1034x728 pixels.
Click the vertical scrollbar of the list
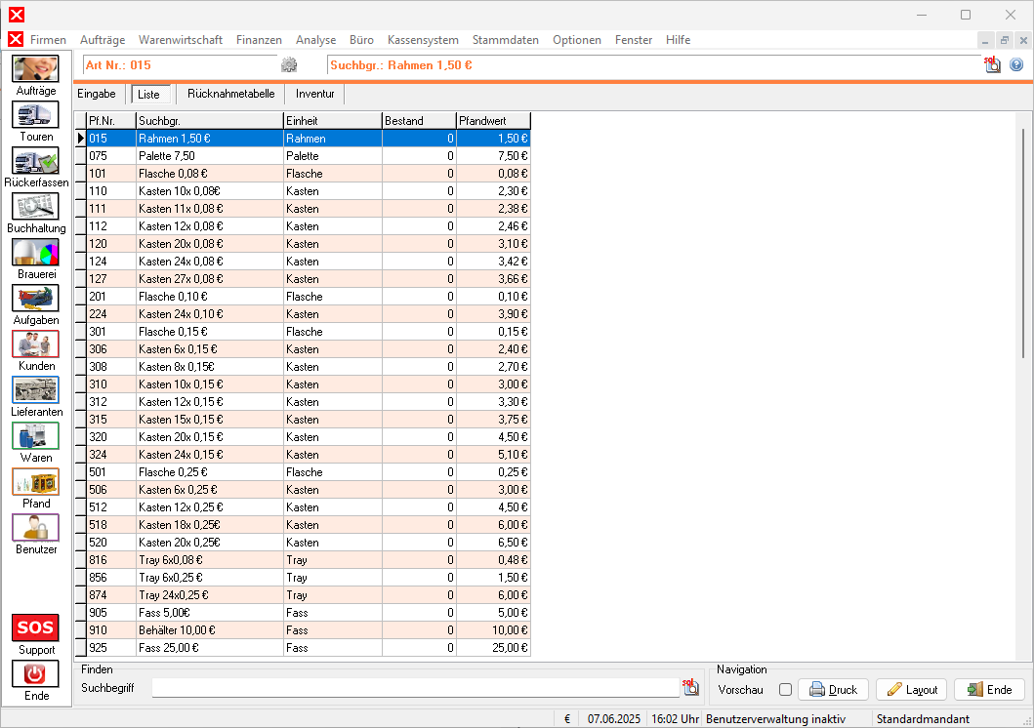tap(1022, 244)
